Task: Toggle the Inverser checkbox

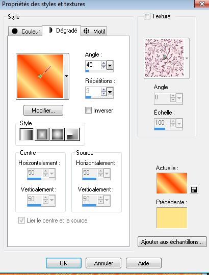Action: point(88,111)
